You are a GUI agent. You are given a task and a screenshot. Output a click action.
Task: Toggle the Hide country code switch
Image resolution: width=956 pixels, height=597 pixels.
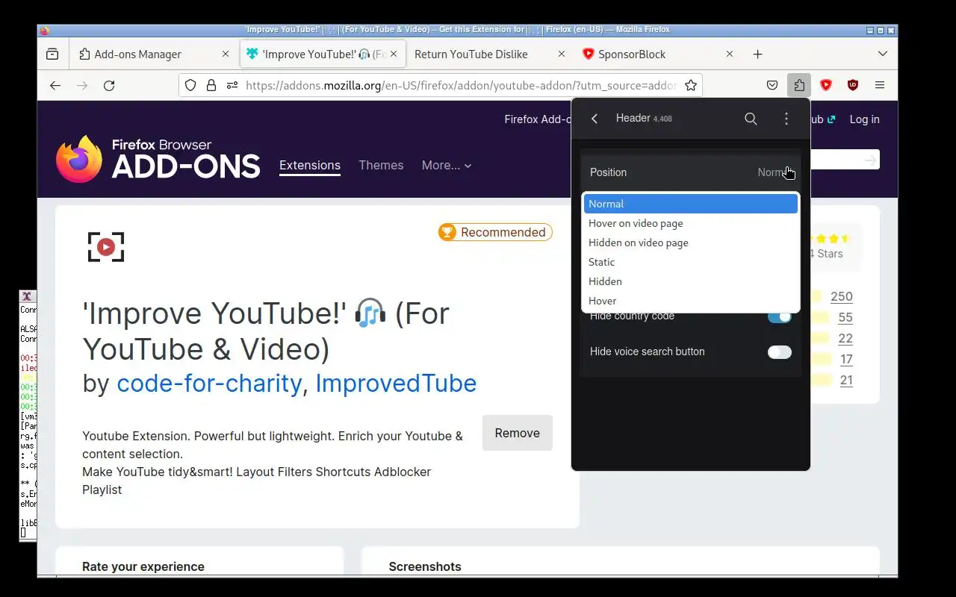[779, 316]
